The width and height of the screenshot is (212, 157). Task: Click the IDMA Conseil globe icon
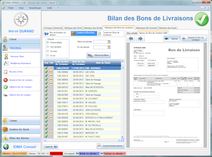tap(6, 147)
